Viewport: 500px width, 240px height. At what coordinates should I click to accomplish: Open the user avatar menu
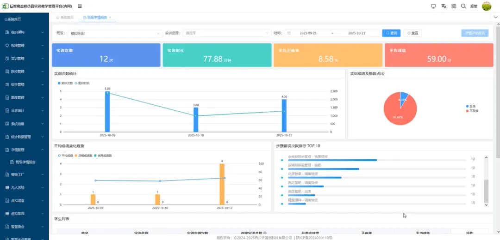pos(486,6)
